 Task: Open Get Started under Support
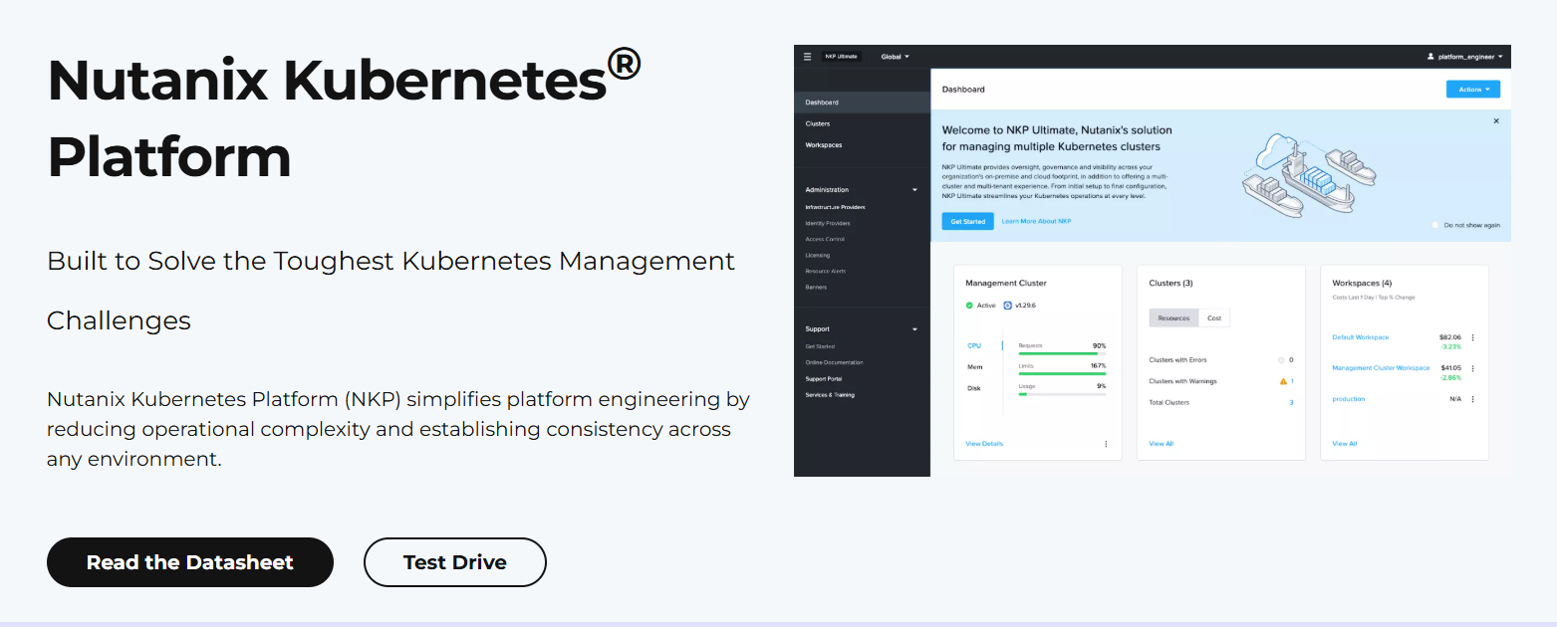pyautogui.click(x=820, y=346)
